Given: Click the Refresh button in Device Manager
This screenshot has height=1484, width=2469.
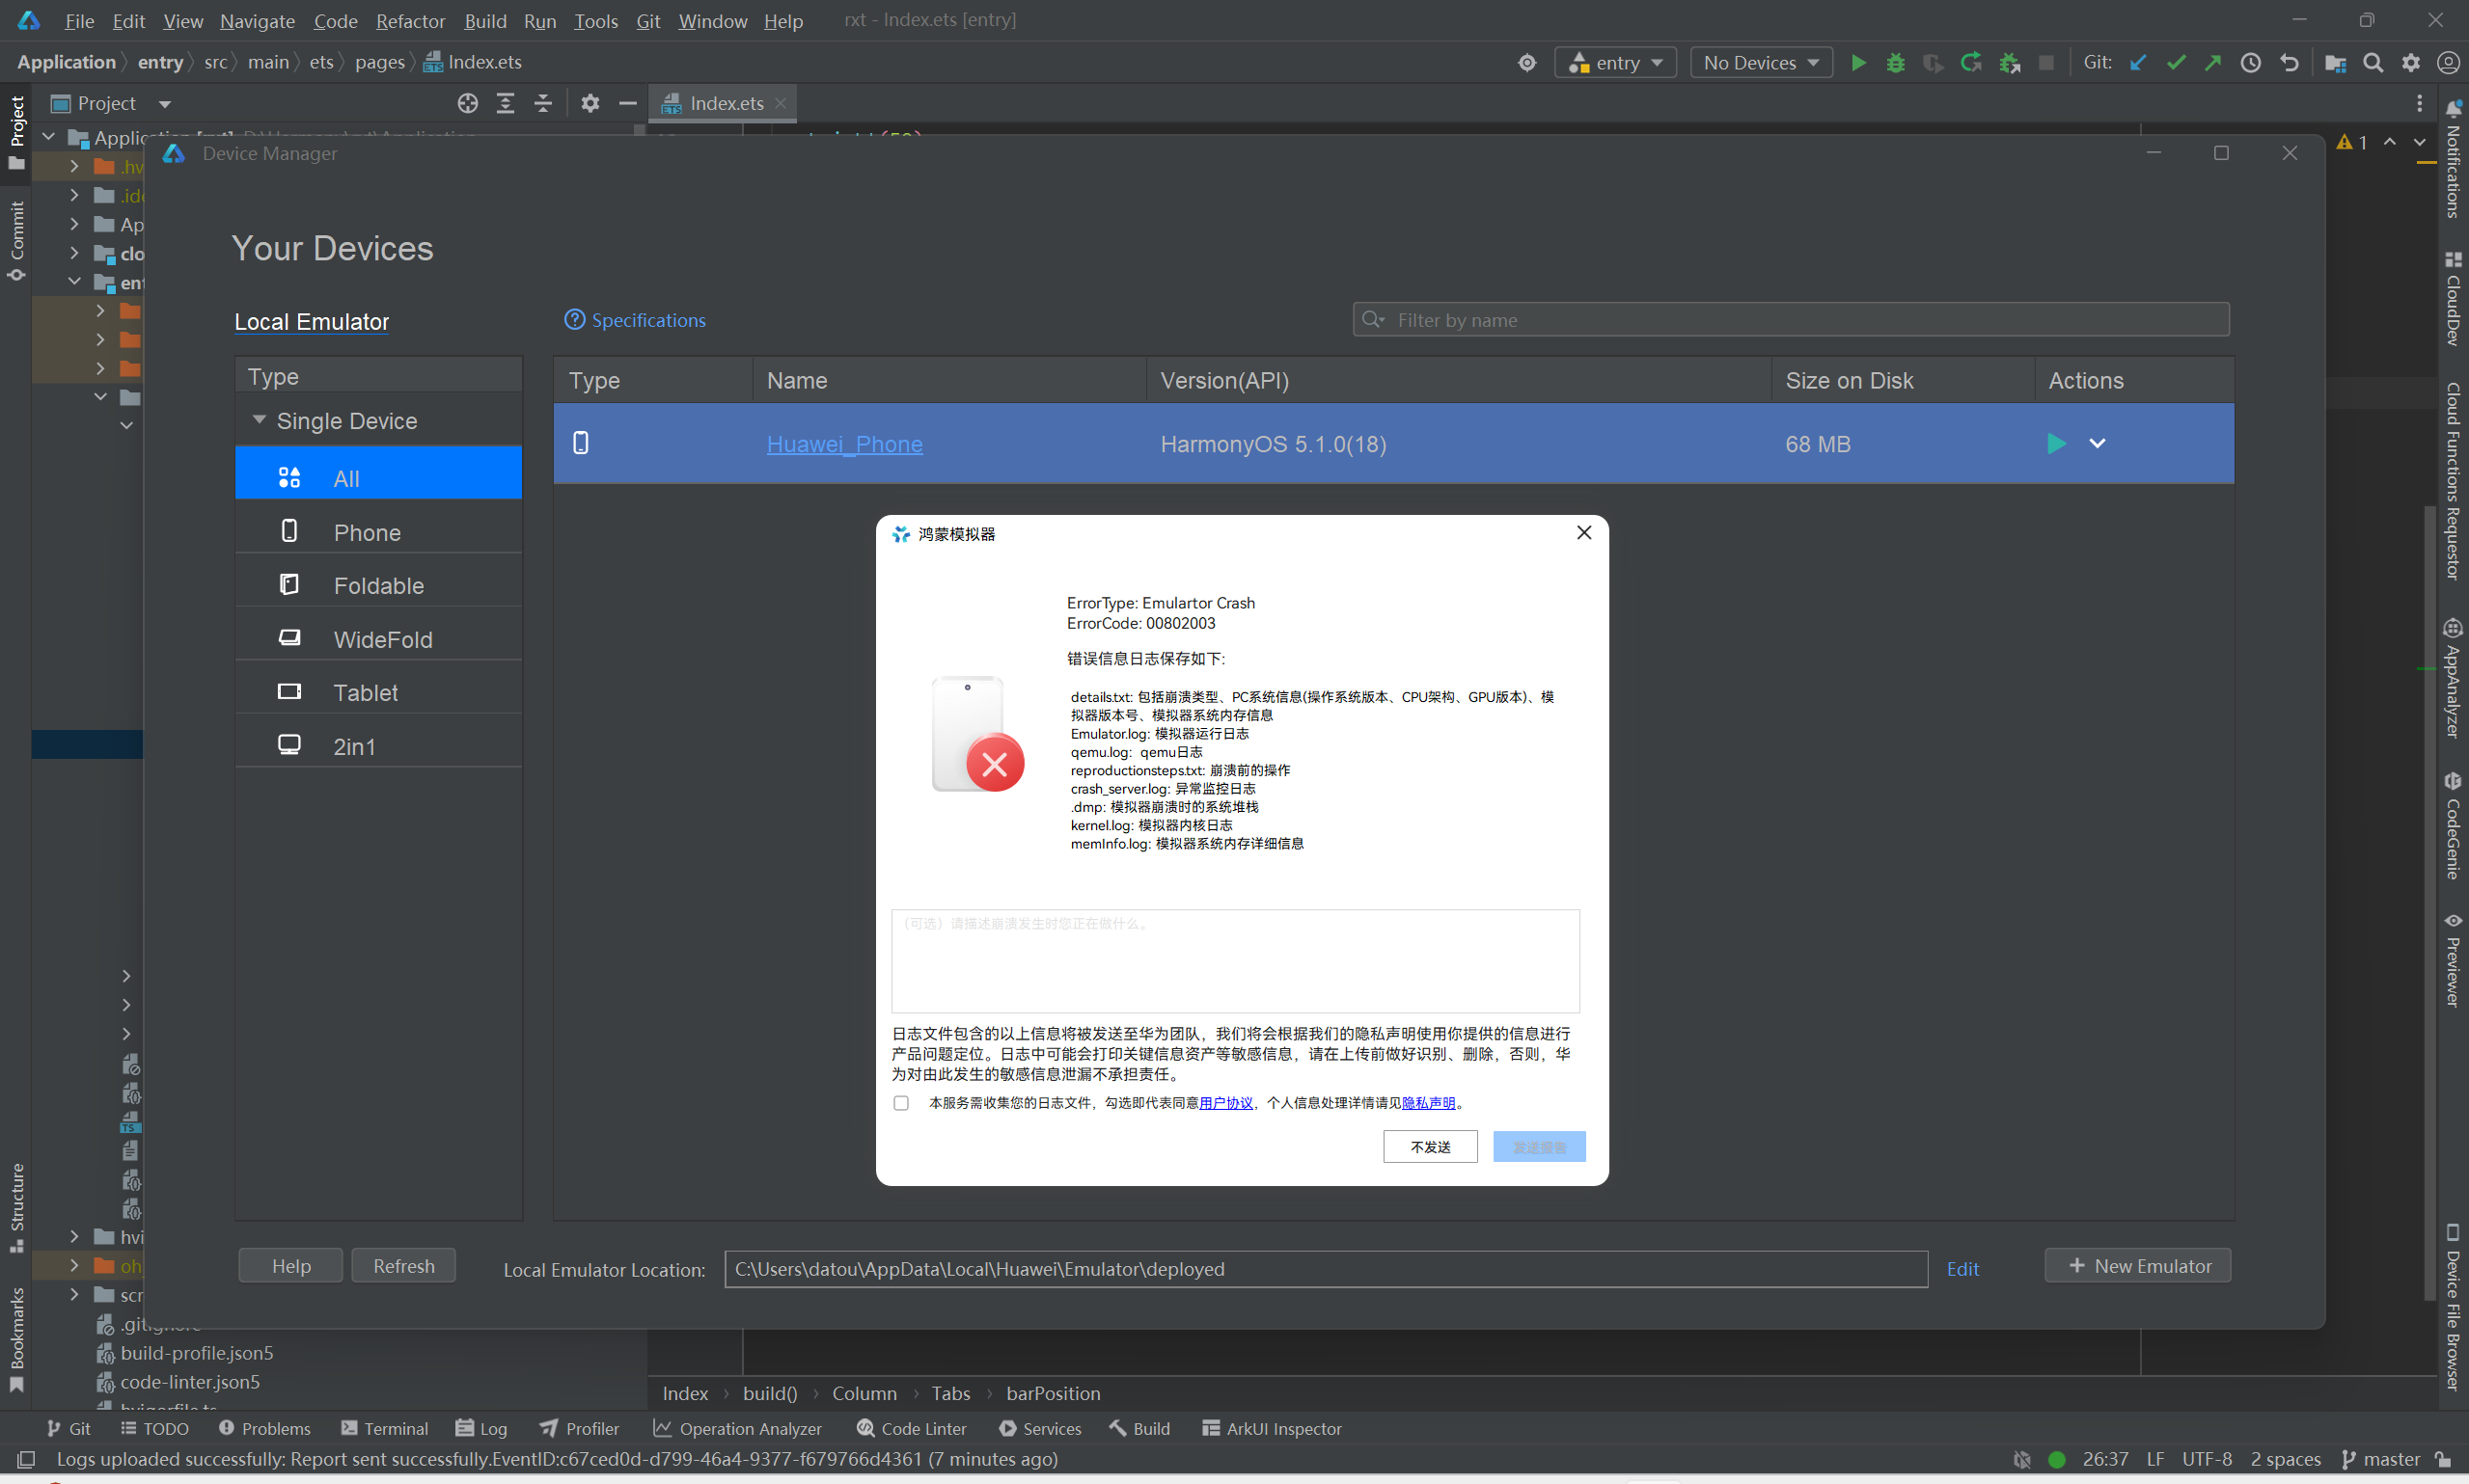Looking at the screenshot, I should pos(403,1266).
